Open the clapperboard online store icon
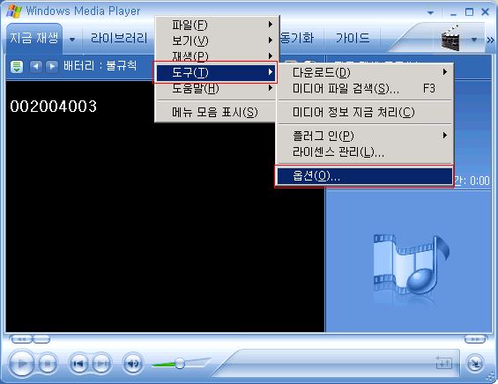 450,39
